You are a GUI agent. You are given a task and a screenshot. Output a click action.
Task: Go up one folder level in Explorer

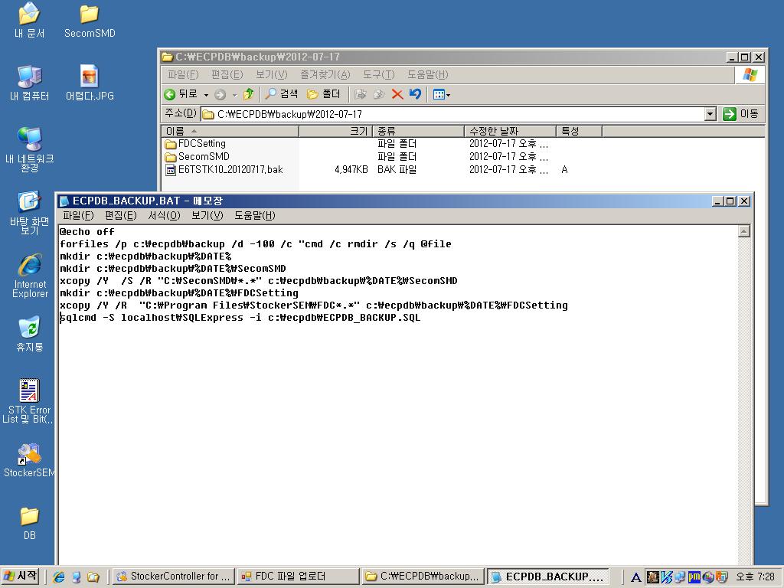pos(249,94)
